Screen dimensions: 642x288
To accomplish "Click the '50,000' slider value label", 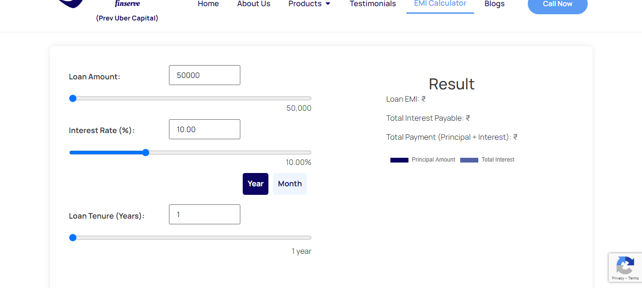I will coord(299,108).
